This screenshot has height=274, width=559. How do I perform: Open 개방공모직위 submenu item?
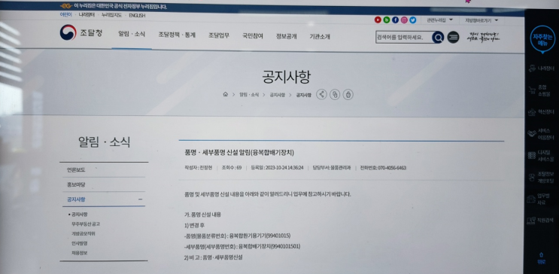click(83, 233)
